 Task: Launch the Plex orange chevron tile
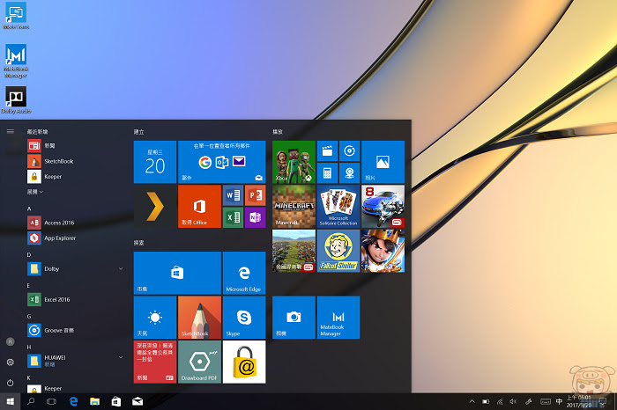(x=155, y=207)
